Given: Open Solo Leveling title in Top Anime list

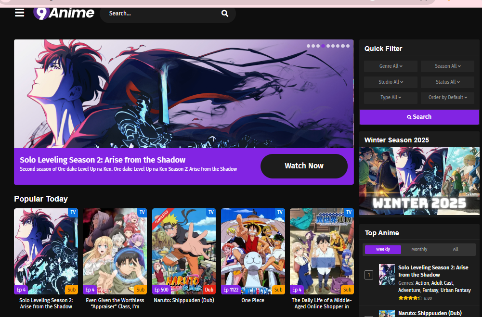Looking at the screenshot, I should (433, 271).
